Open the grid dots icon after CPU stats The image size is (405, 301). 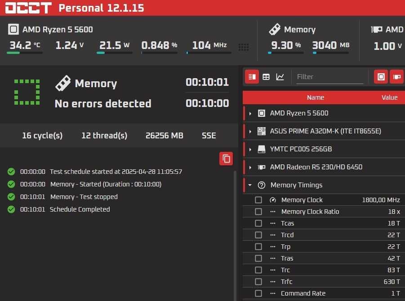[243, 47]
